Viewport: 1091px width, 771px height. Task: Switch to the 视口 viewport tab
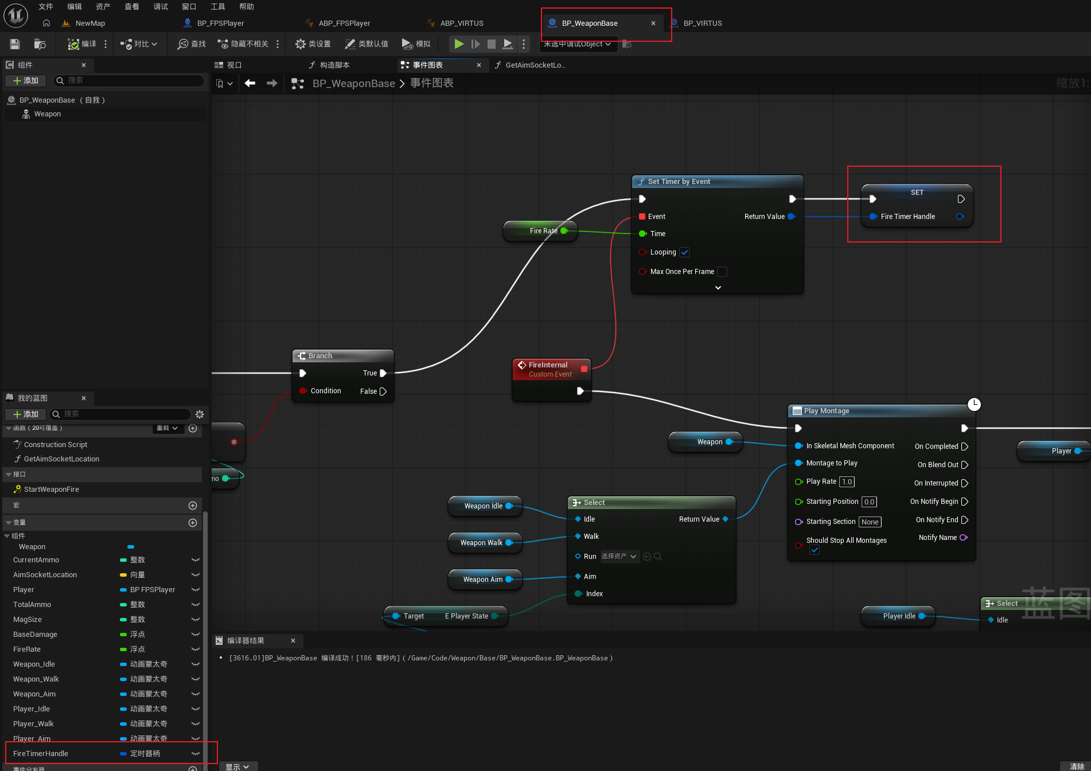tap(228, 65)
